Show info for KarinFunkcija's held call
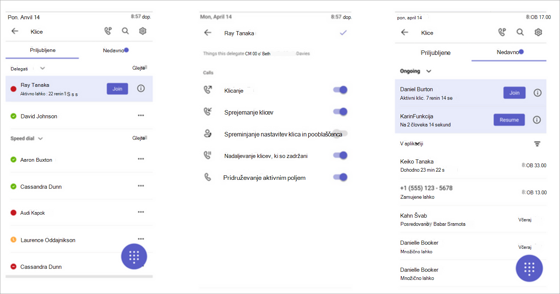This screenshot has height=294, width=560. [537, 120]
